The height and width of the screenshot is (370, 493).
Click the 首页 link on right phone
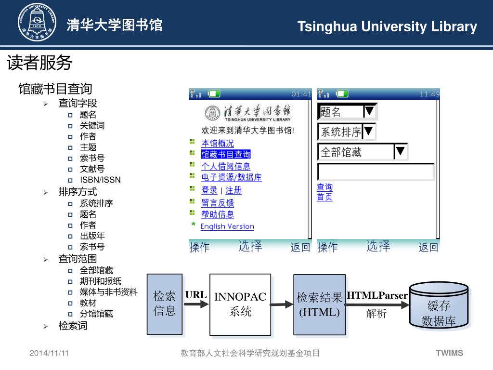(325, 197)
